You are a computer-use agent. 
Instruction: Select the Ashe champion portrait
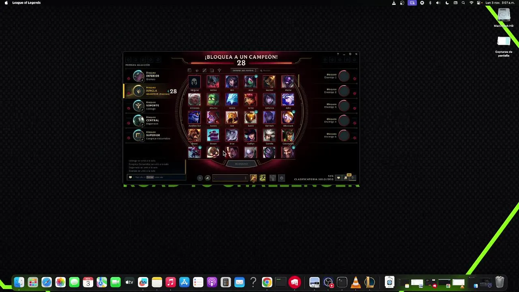pyautogui.click(x=288, y=100)
